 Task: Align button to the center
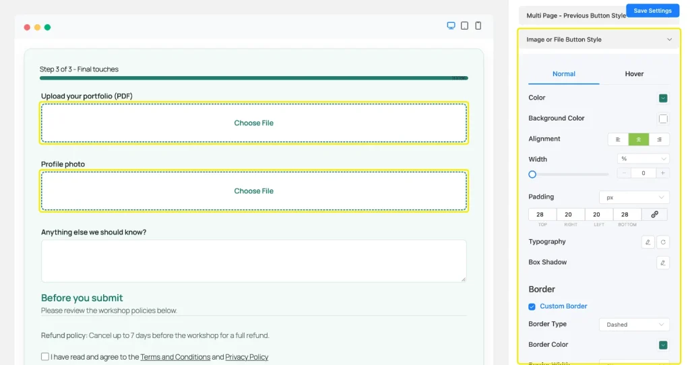(639, 139)
